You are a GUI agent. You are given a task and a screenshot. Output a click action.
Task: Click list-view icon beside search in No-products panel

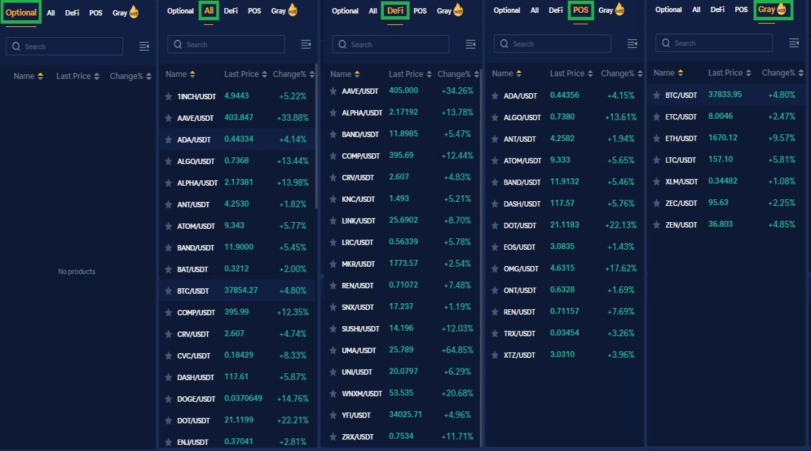144,46
